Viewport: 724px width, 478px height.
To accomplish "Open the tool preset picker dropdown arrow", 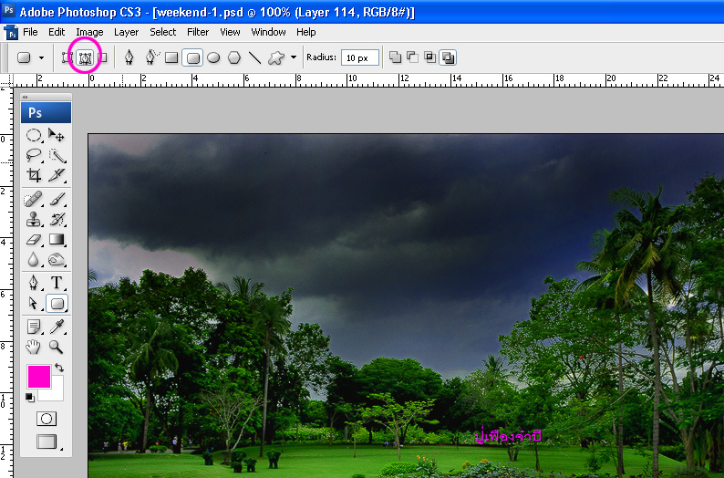I will (41, 57).
